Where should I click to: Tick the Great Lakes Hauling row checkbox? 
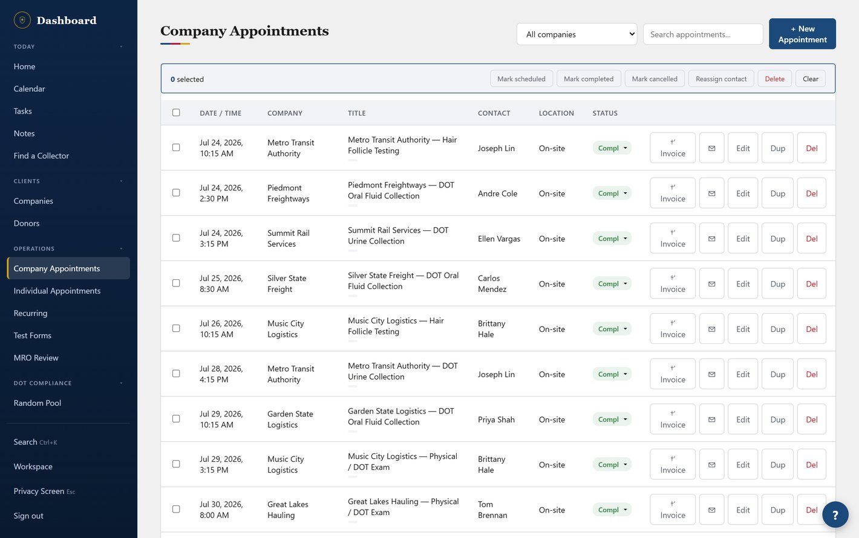[176, 509]
